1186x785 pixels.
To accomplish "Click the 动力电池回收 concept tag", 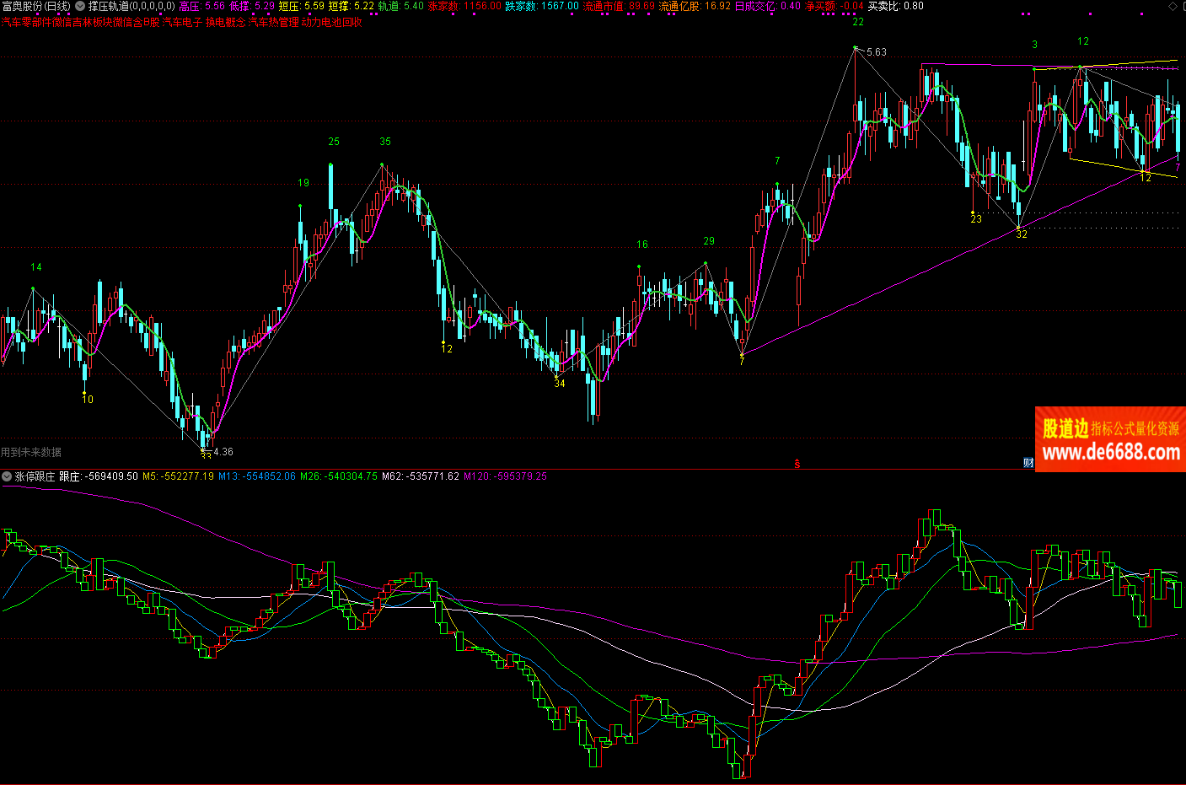I will click(332, 22).
